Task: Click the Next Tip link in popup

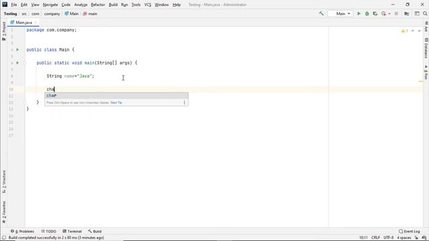Action: pos(116,102)
